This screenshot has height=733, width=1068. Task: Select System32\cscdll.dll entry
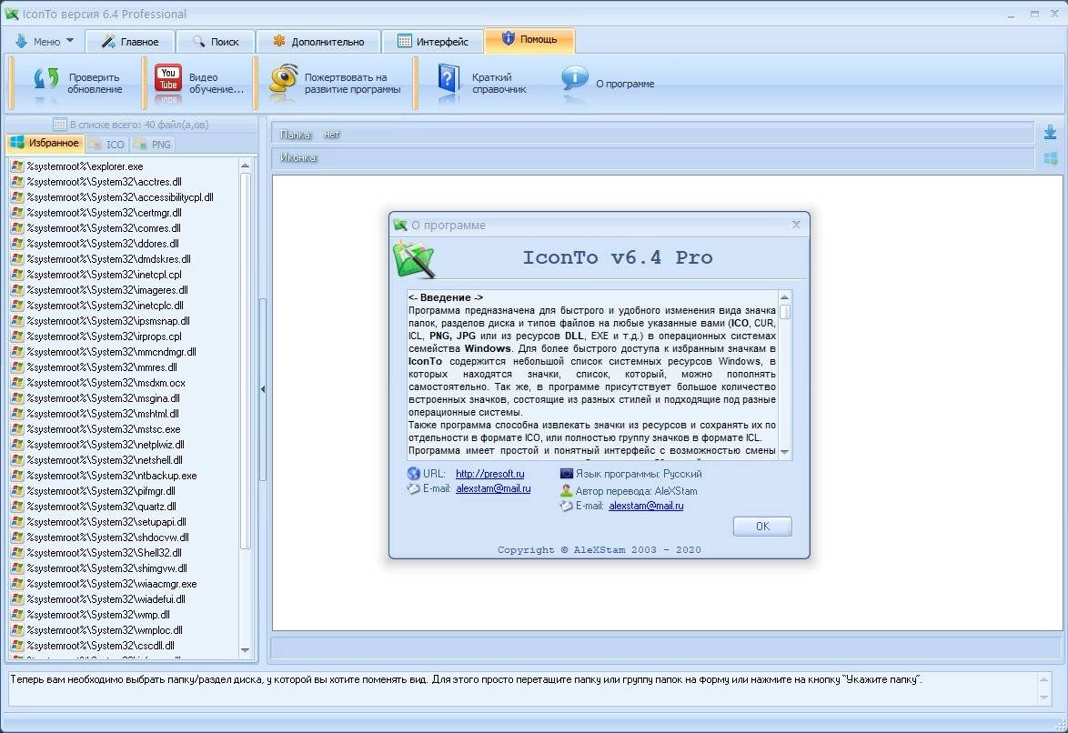[100, 646]
